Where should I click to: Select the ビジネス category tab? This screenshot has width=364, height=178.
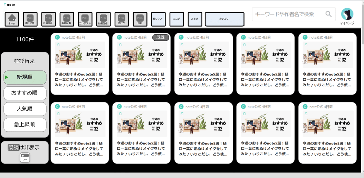click(158, 19)
